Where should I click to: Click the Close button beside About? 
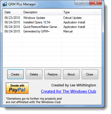[x=90, y=74]
